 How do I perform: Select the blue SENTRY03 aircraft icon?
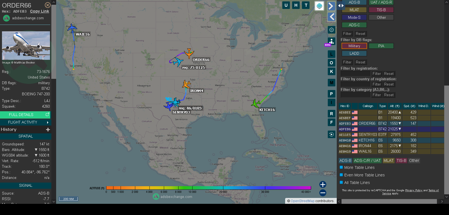(169, 106)
